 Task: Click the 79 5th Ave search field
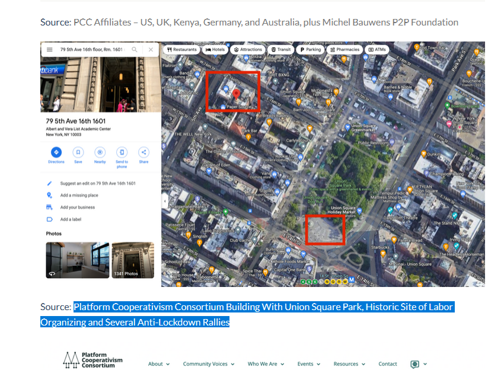(x=91, y=50)
